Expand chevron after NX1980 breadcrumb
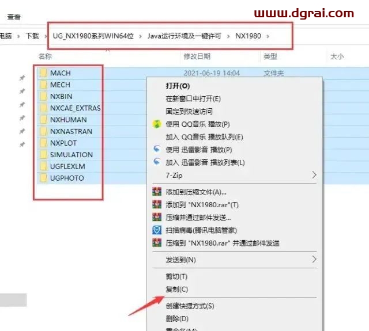The width and height of the screenshot is (369, 331). tap(268, 36)
